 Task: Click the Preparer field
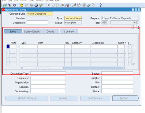pos(120,18)
